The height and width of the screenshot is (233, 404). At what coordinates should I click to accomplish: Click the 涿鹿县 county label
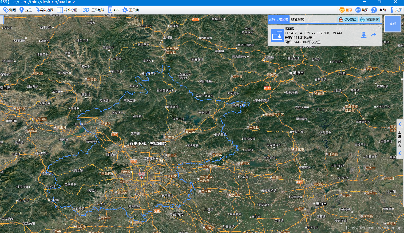[x=33, y=131]
